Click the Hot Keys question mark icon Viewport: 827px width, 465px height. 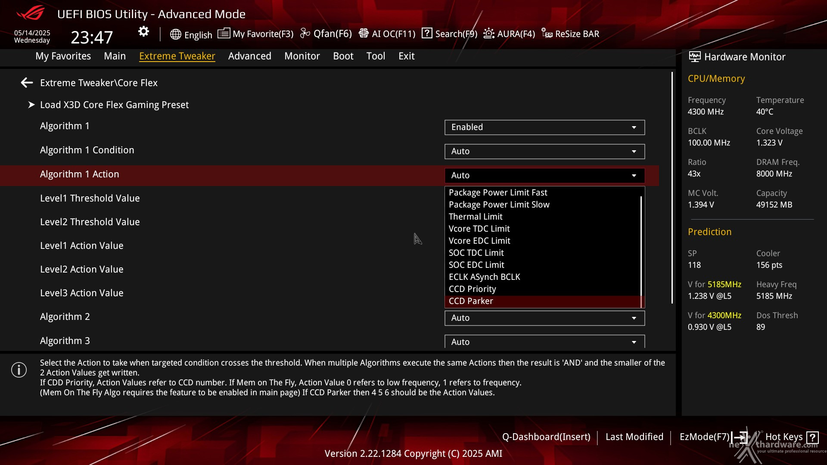point(812,437)
